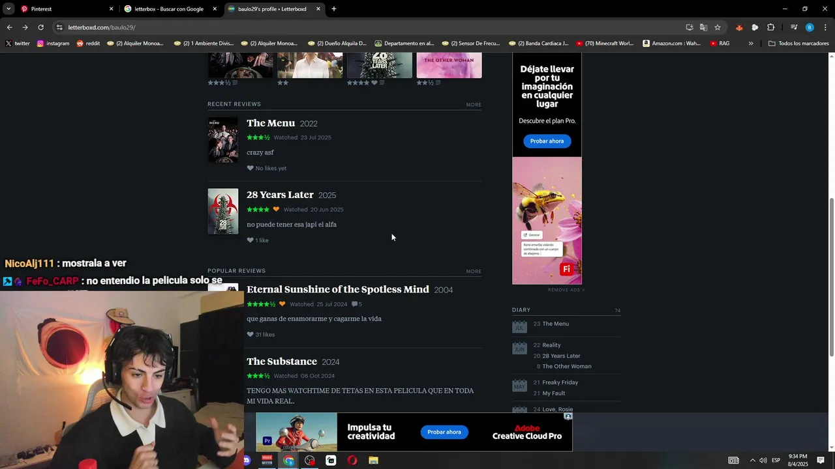
Task: Reload the Letterboxd page
Action: [40, 27]
